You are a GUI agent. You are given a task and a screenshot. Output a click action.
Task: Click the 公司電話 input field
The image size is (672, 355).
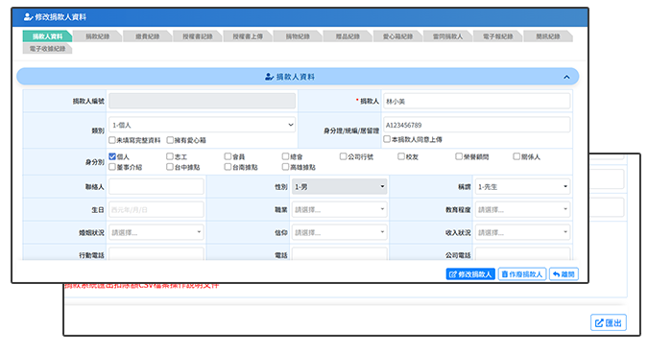522,254
